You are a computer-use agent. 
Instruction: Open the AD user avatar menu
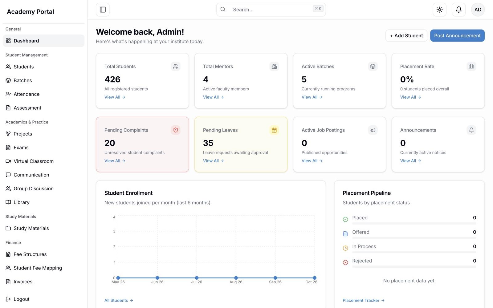tap(478, 10)
